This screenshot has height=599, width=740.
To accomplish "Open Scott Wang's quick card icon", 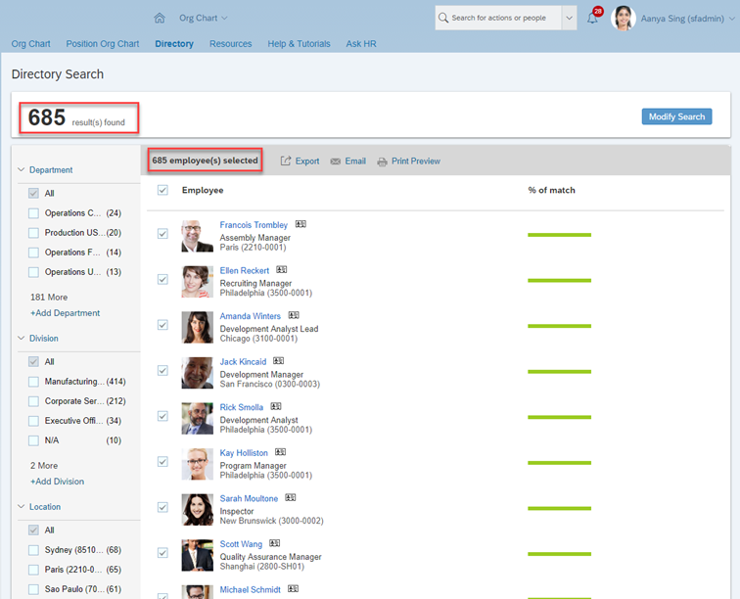I will (275, 543).
